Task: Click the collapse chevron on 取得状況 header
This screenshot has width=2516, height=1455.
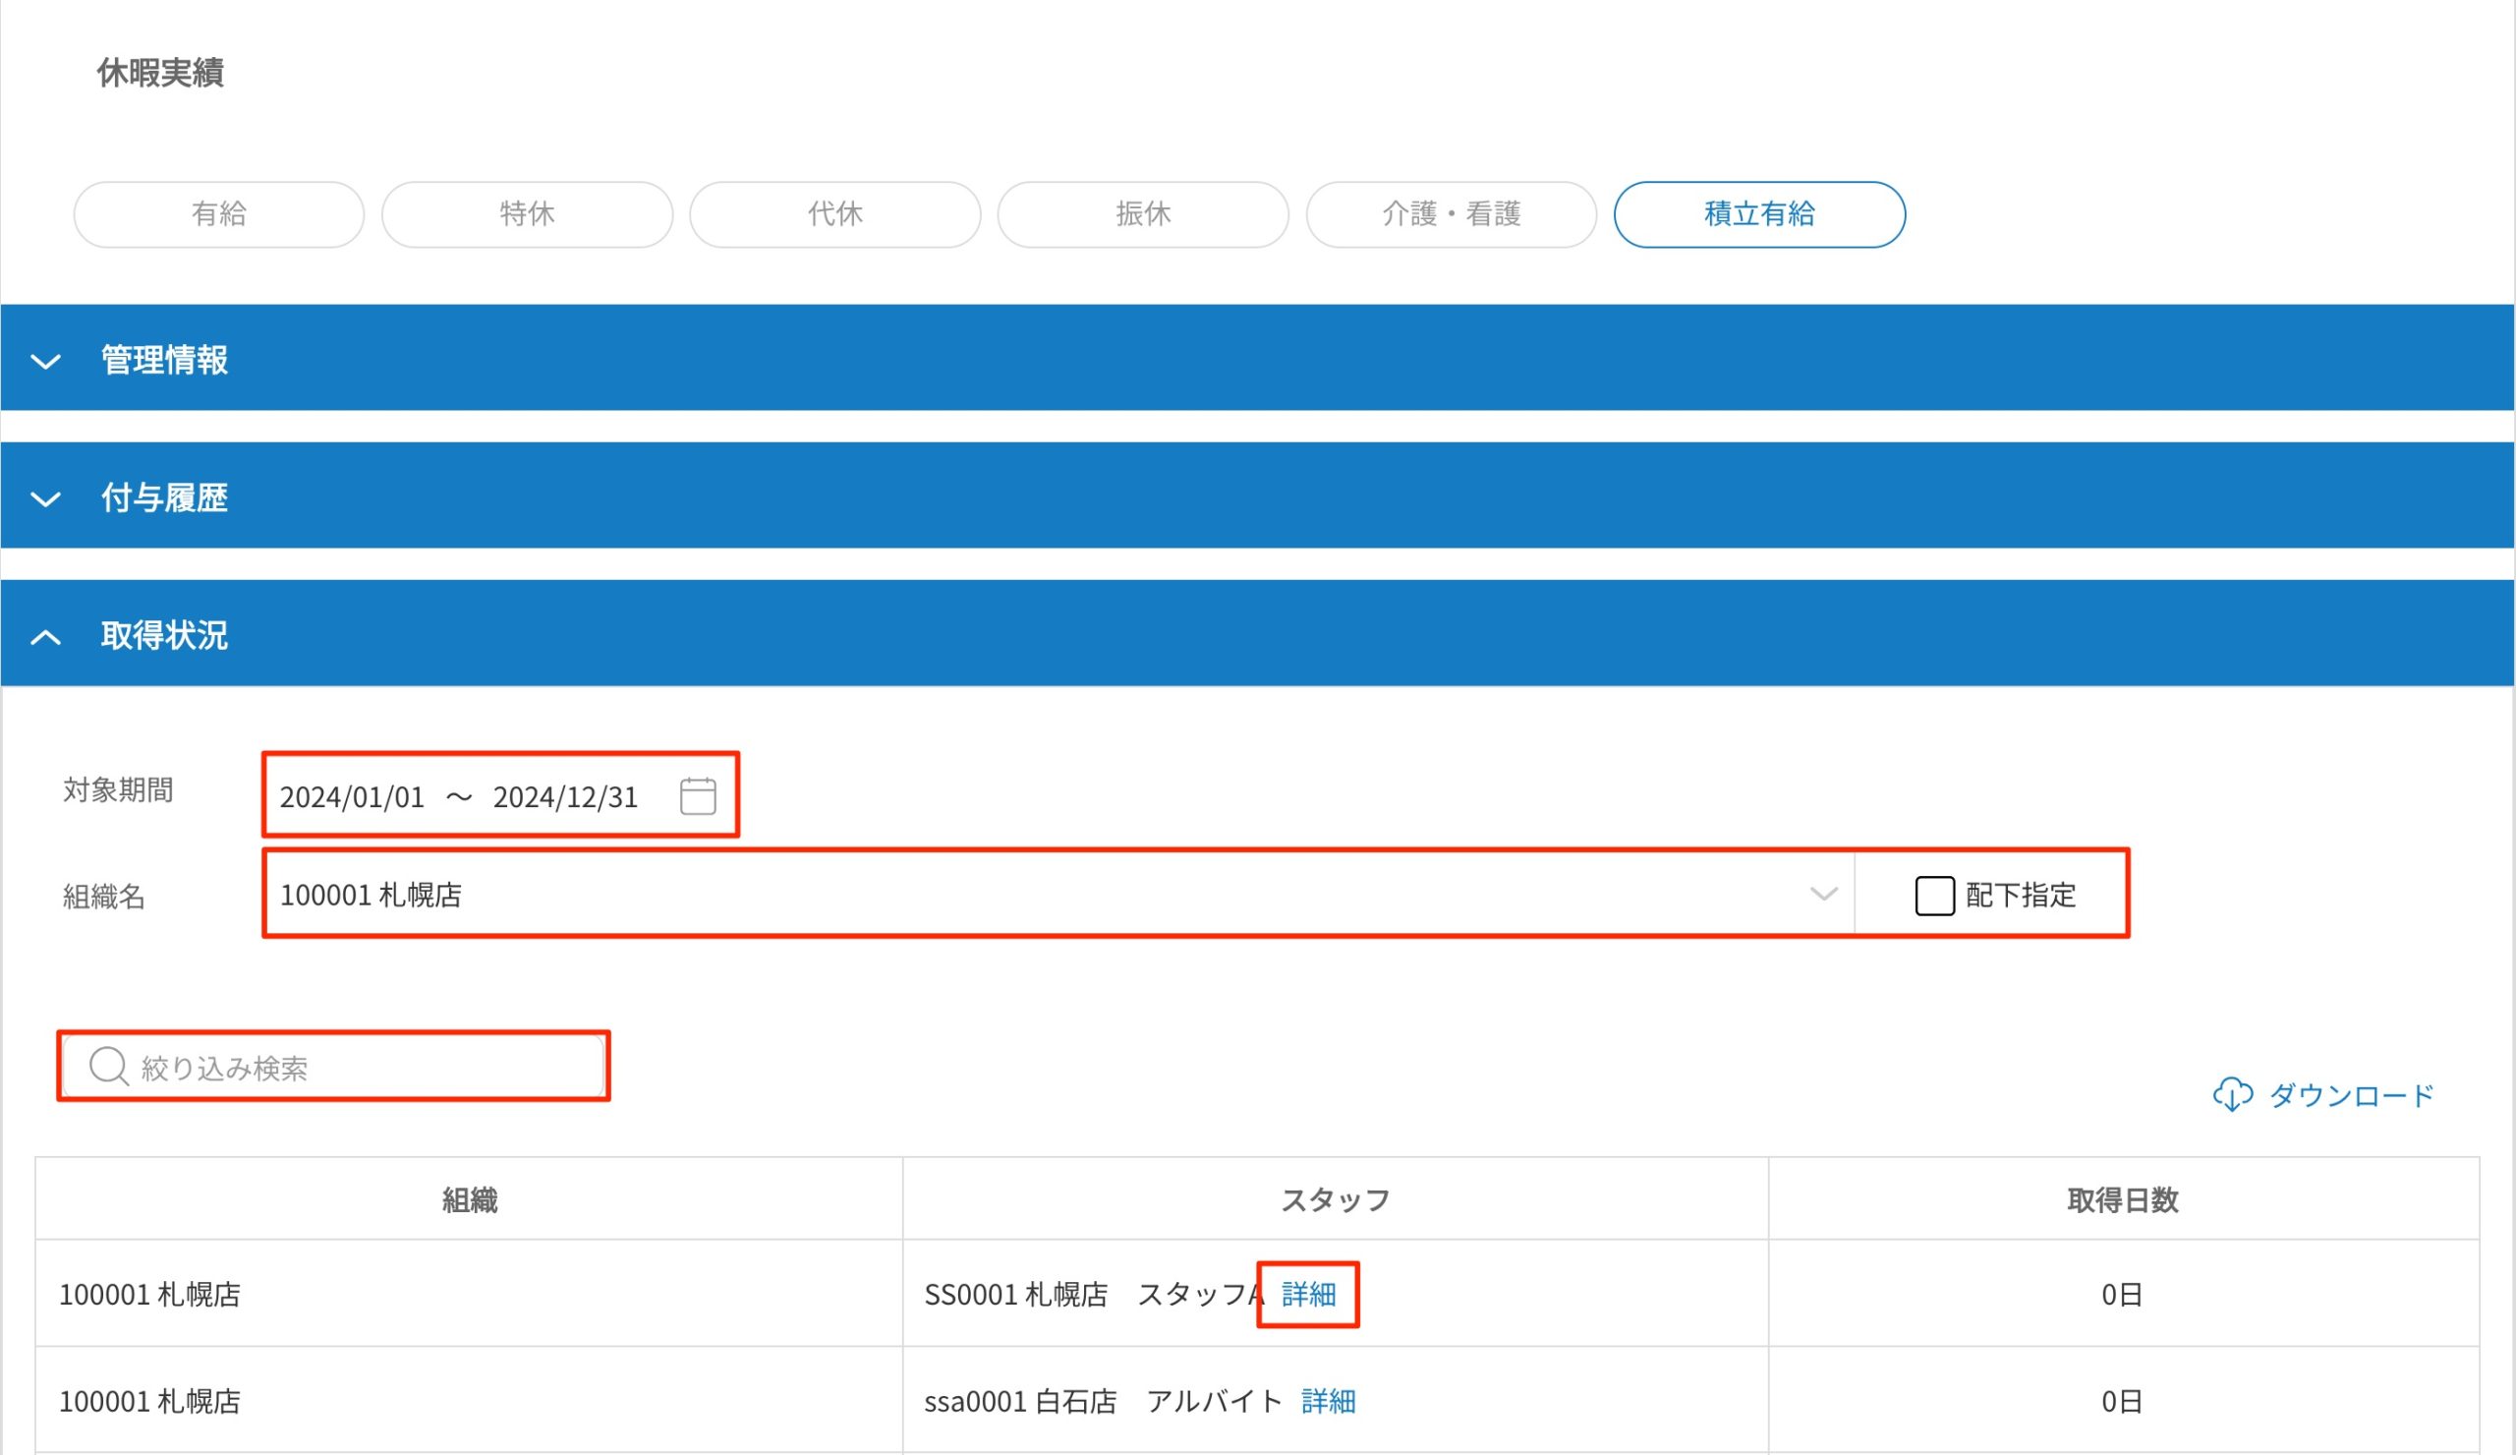Action: [45, 635]
